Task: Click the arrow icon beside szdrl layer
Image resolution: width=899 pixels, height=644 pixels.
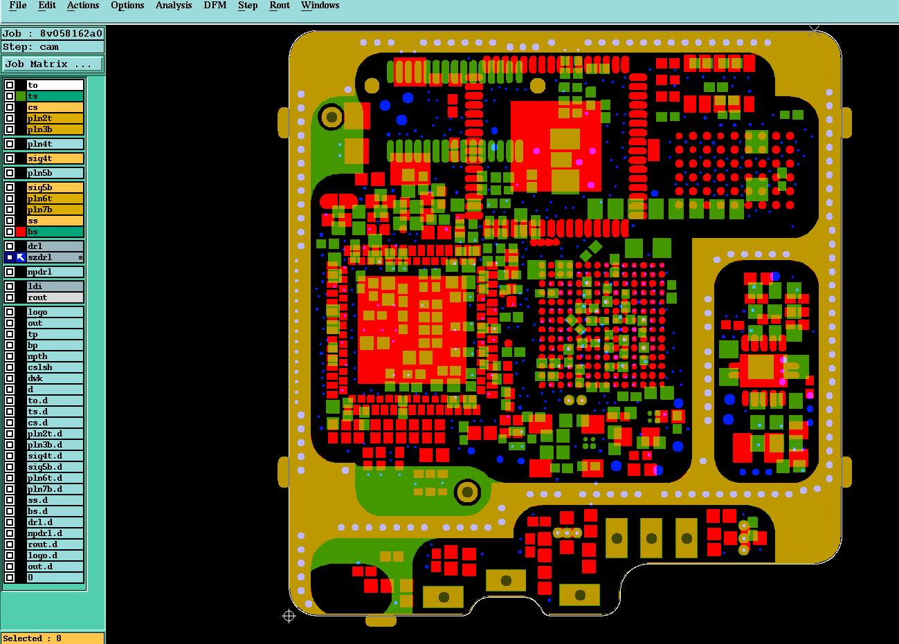Action: point(21,257)
